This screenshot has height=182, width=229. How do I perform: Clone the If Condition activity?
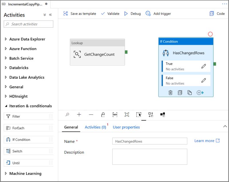click(189, 92)
